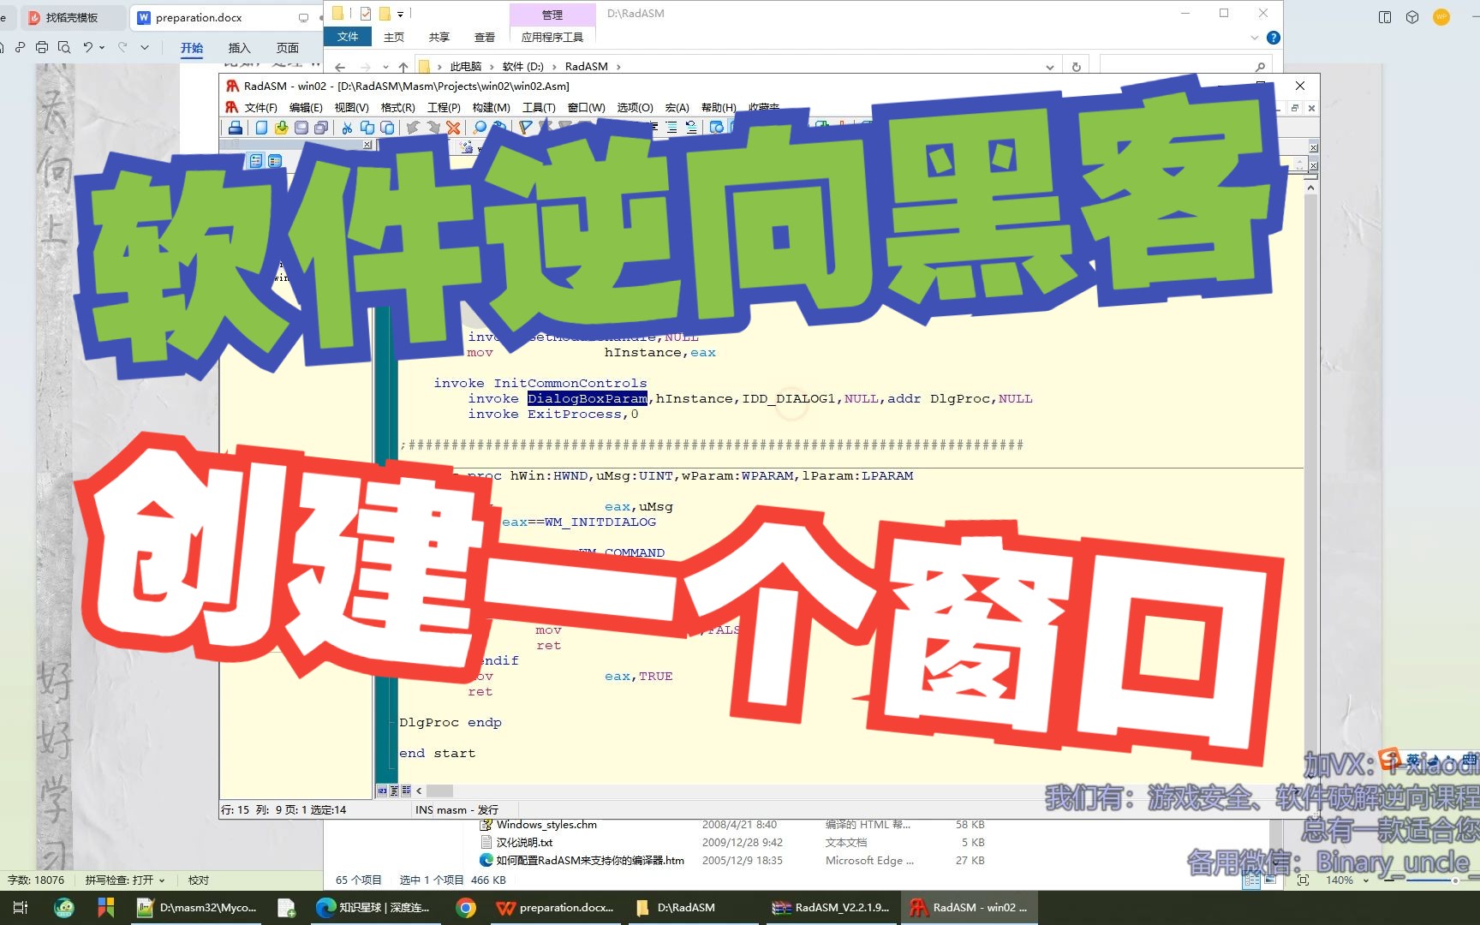
Task: Click the Undo arrow in RadASM toolbar
Action: click(x=413, y=128)
